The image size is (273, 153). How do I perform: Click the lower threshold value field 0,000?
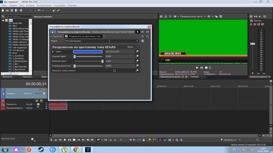(x=119, y=57)
